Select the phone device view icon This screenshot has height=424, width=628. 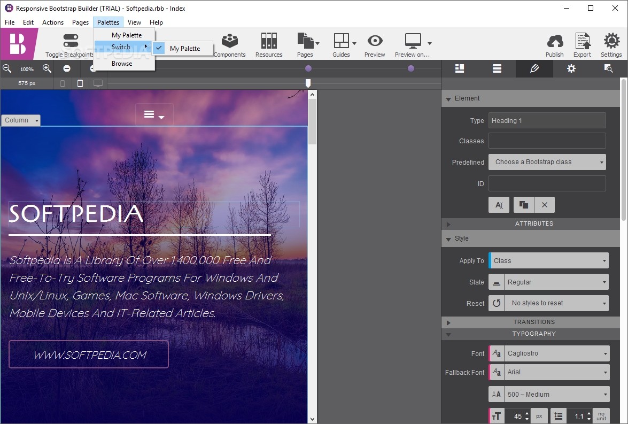pos(63,83)
